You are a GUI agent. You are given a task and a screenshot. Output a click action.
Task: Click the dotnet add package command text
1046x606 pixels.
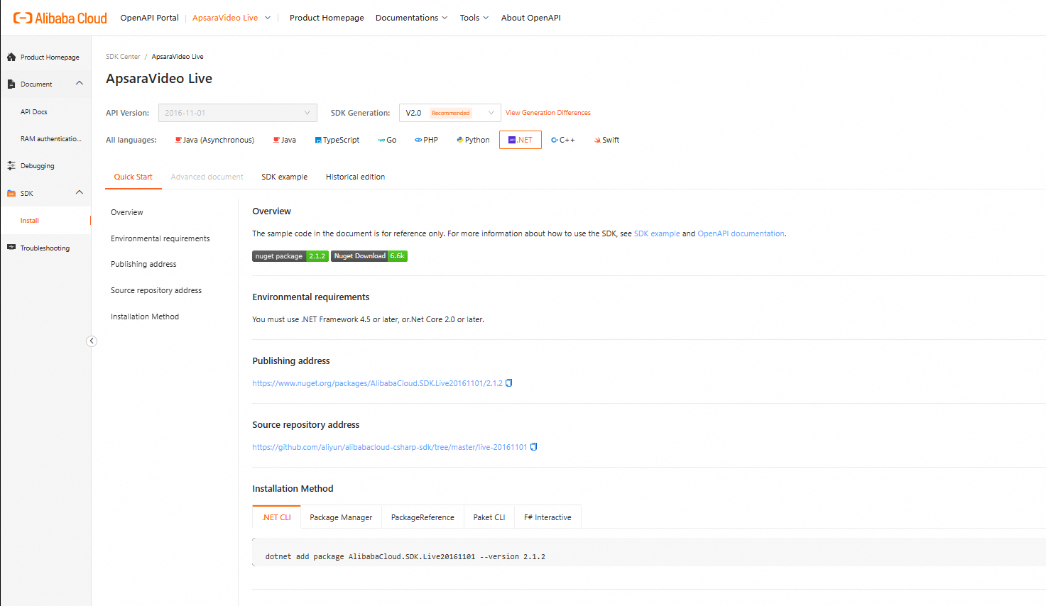point(405,556)
